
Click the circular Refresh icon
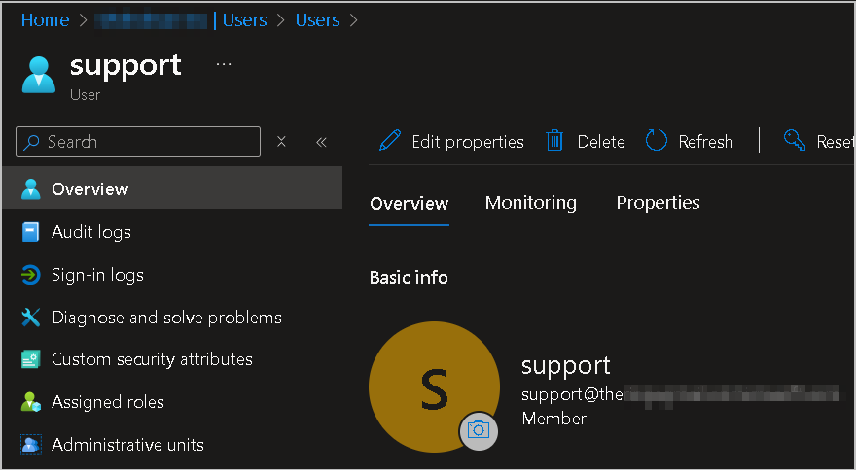[x=657, y=141]
